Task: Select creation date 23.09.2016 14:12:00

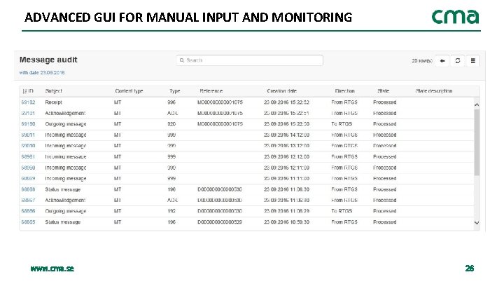Action: point(287,135)
